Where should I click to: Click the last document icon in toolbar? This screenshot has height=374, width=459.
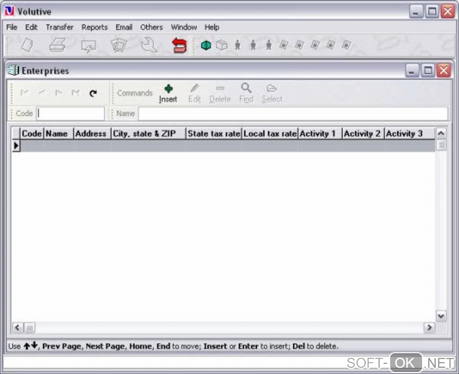(346, 44)
